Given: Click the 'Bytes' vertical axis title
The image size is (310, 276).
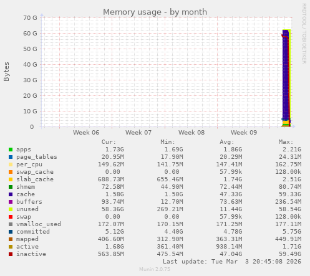Looking at the screenshot, I should click(x=6, y=72).
